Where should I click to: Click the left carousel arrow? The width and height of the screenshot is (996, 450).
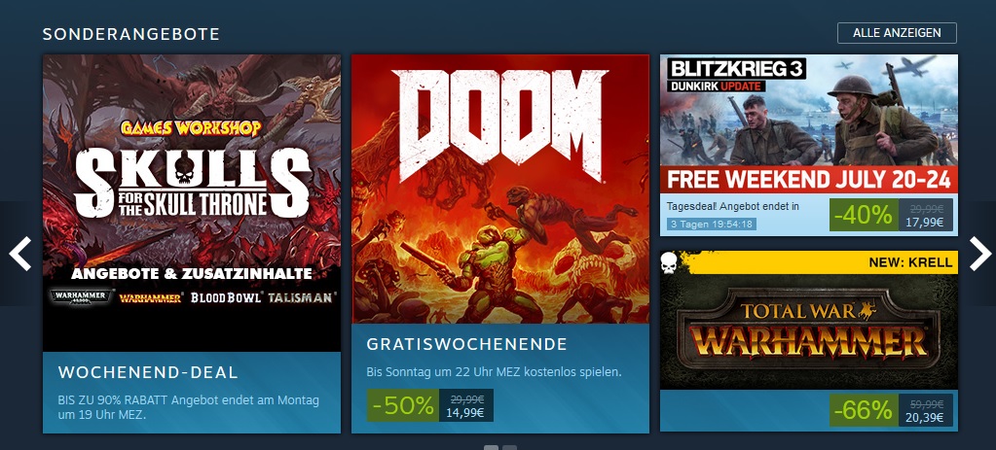tap(19, 254)
